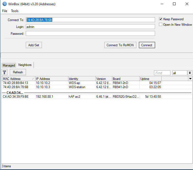Open the column chooser dropdown arrow
This screenshot has width=193, height=170.
pos(190,79)
